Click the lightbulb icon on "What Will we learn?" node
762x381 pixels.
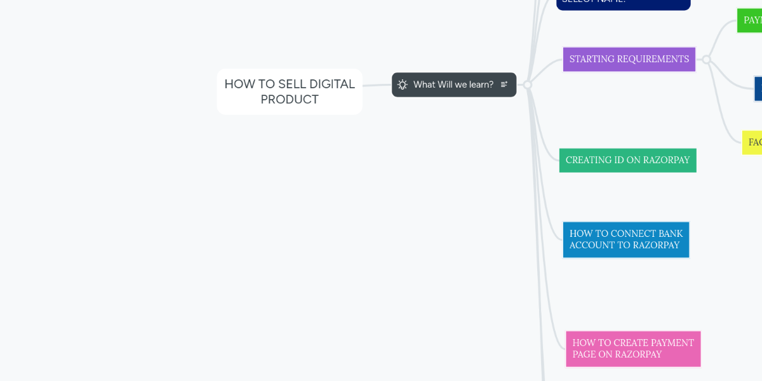coord(402,84)
